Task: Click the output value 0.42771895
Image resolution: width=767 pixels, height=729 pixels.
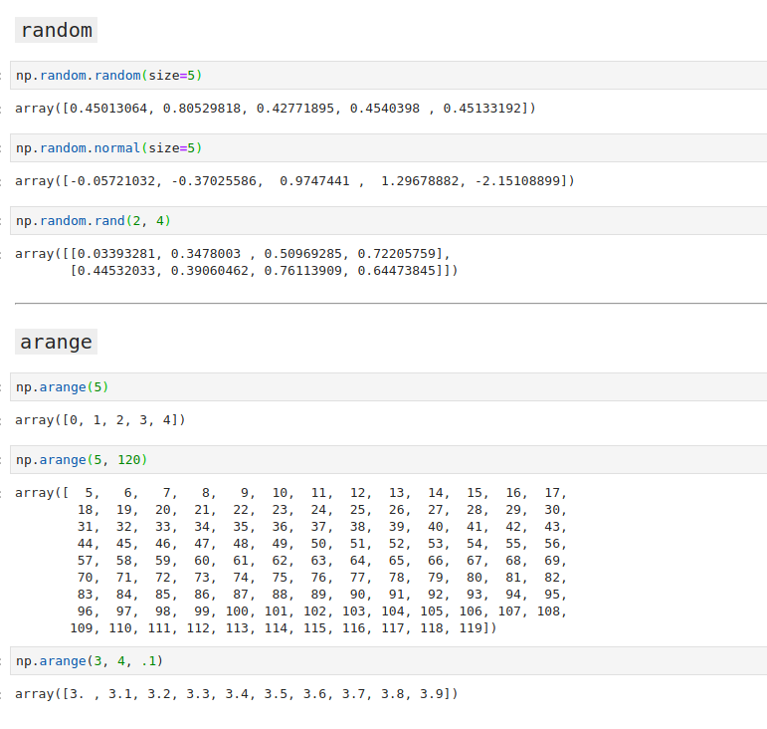Action: (295, 109)
